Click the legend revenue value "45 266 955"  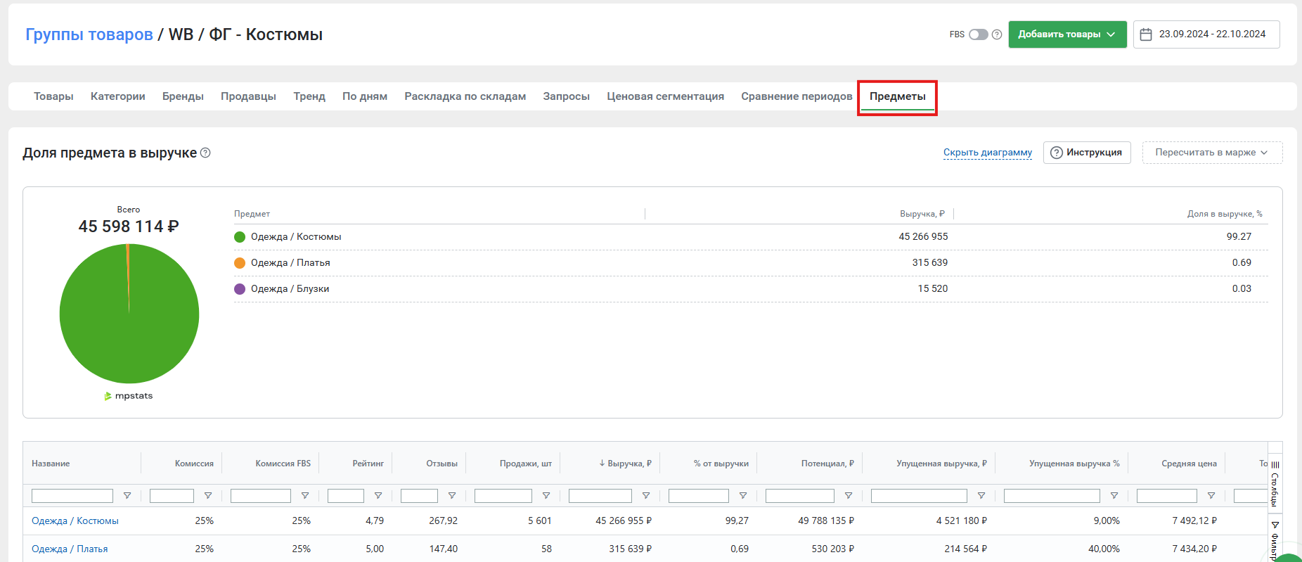coord(923,237)
